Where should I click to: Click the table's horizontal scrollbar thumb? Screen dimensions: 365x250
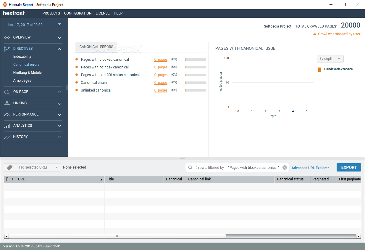[117, 236]
